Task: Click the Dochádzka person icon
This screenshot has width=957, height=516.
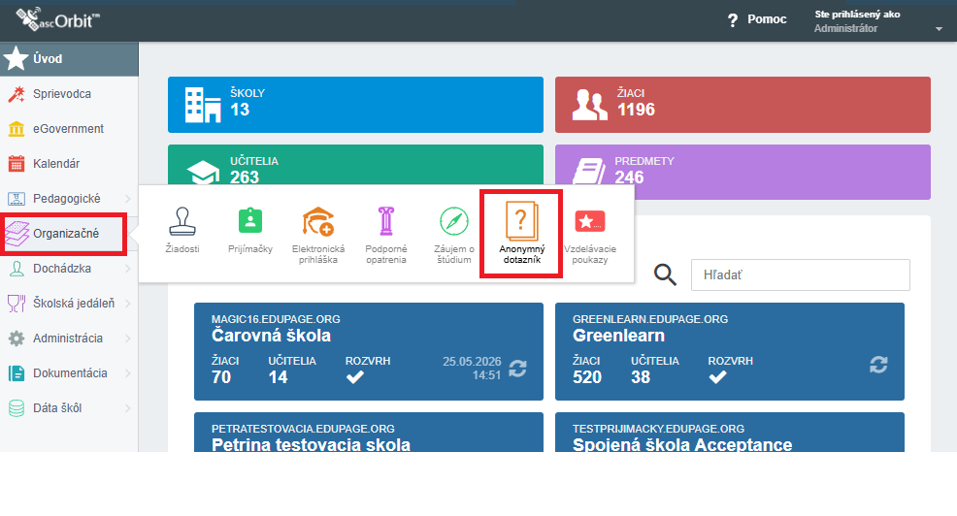Action: click(x=16, y=269)
